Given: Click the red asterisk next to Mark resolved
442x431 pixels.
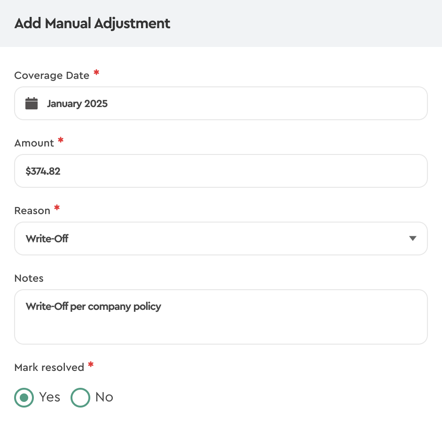Looking at the screenshot, I should [91, 365].
